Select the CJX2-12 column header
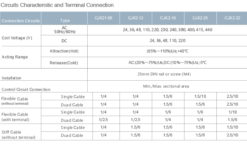The height and width of the screenshot is (164, 247). [x=136, y=18]
